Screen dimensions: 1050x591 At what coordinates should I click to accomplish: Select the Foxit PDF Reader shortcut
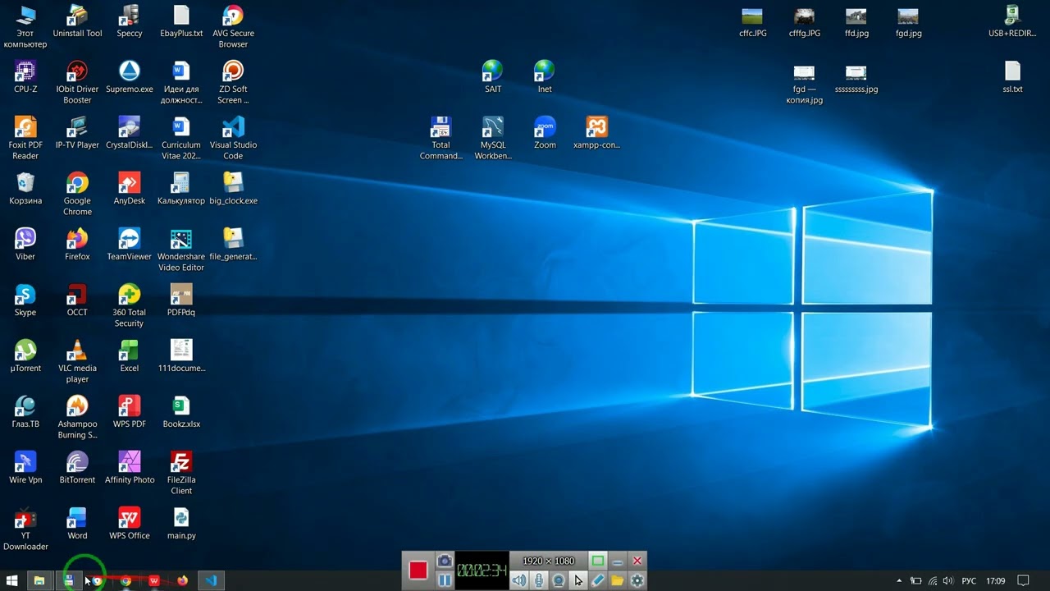tap(25, 138)
